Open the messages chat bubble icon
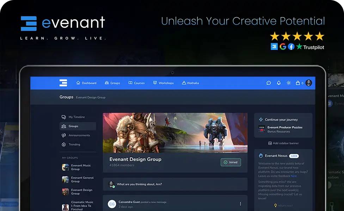This screenshot has height=211, width=344. click(x=269, y=83)
